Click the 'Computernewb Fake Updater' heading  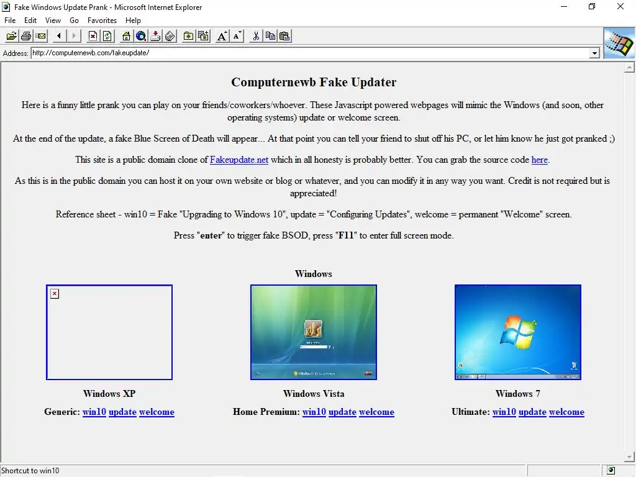click(x=314, y=82)
